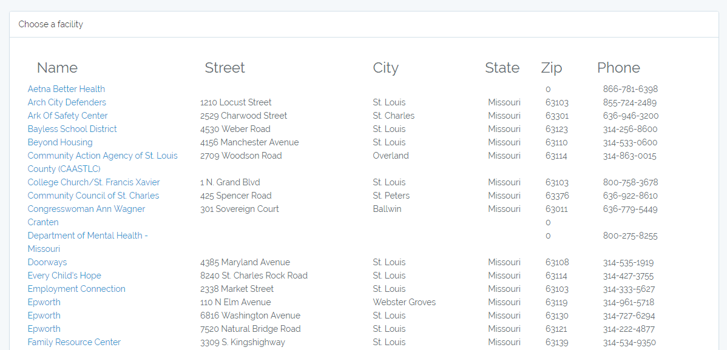727x350 pixels.
Task: Click the State column header
Action: point(502,68)
